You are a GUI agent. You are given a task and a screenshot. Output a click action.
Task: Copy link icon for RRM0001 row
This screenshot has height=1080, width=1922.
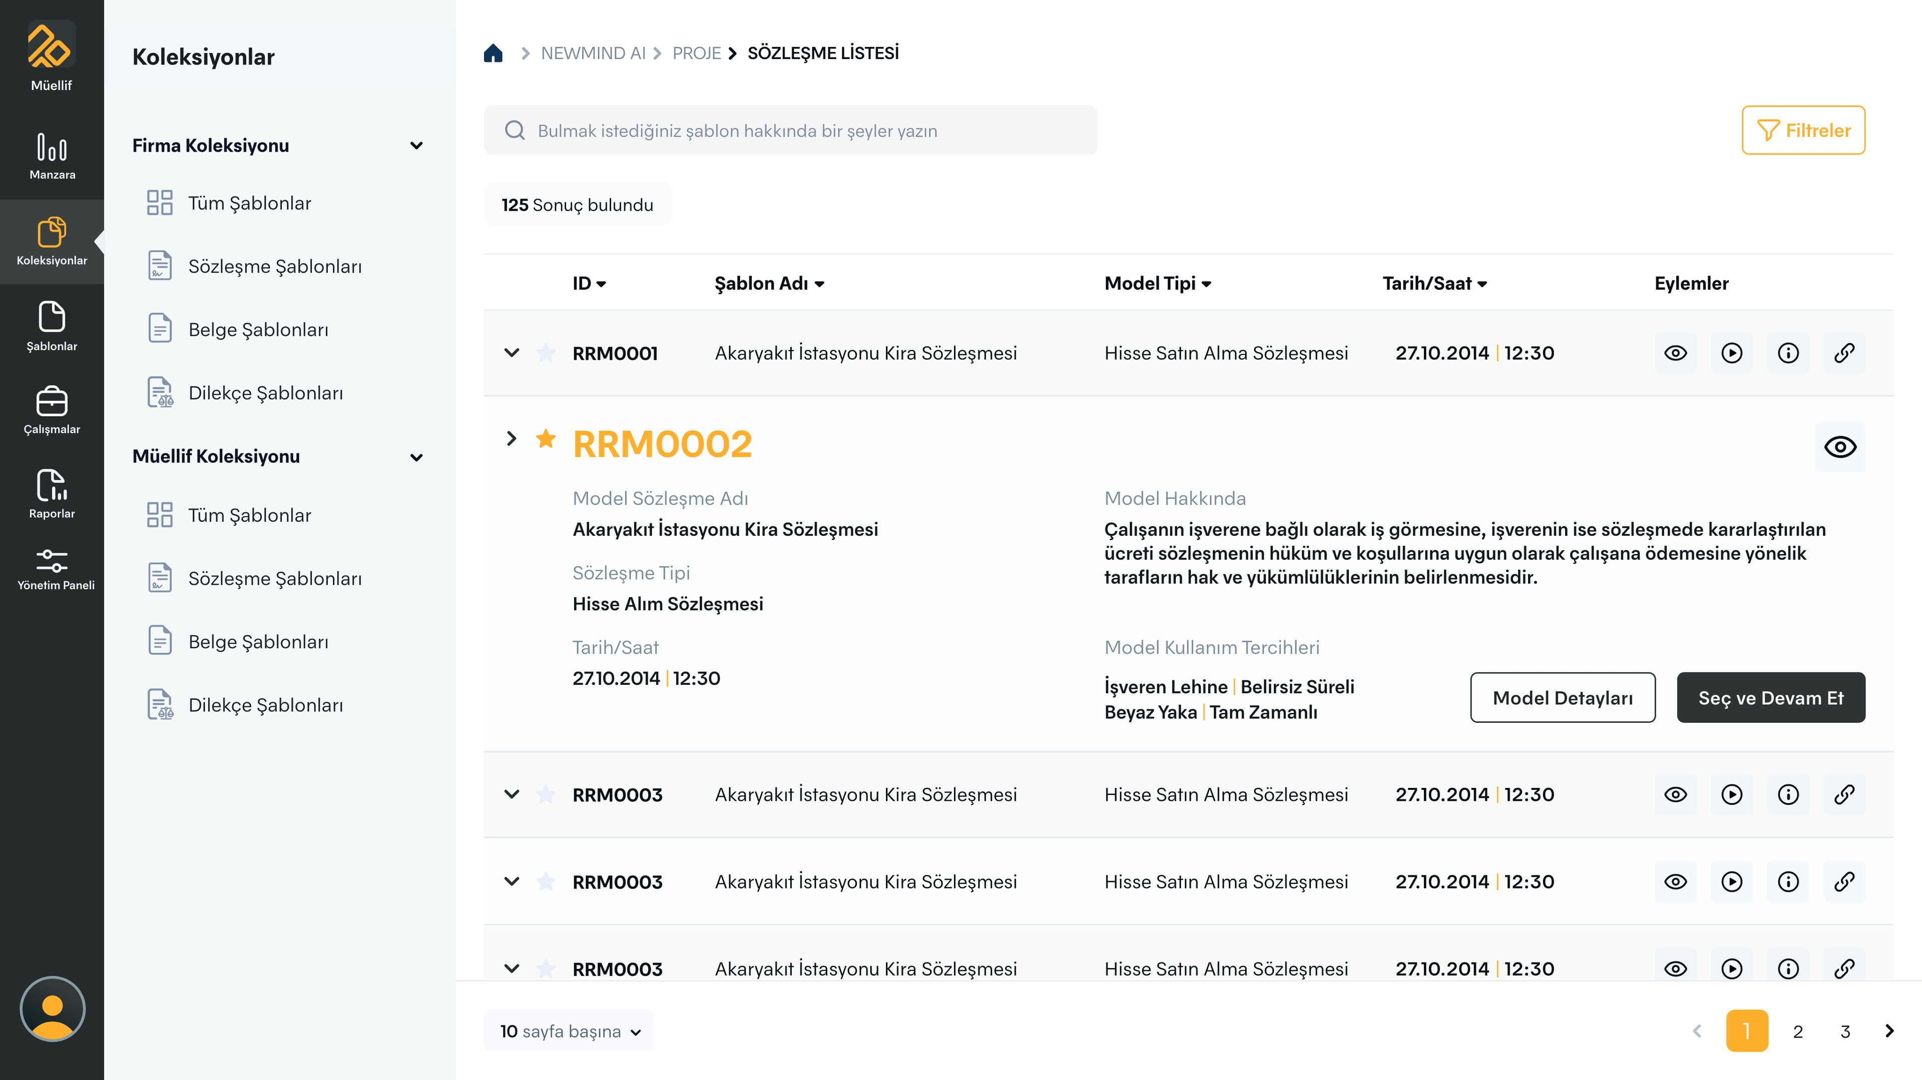point(1843,353)
